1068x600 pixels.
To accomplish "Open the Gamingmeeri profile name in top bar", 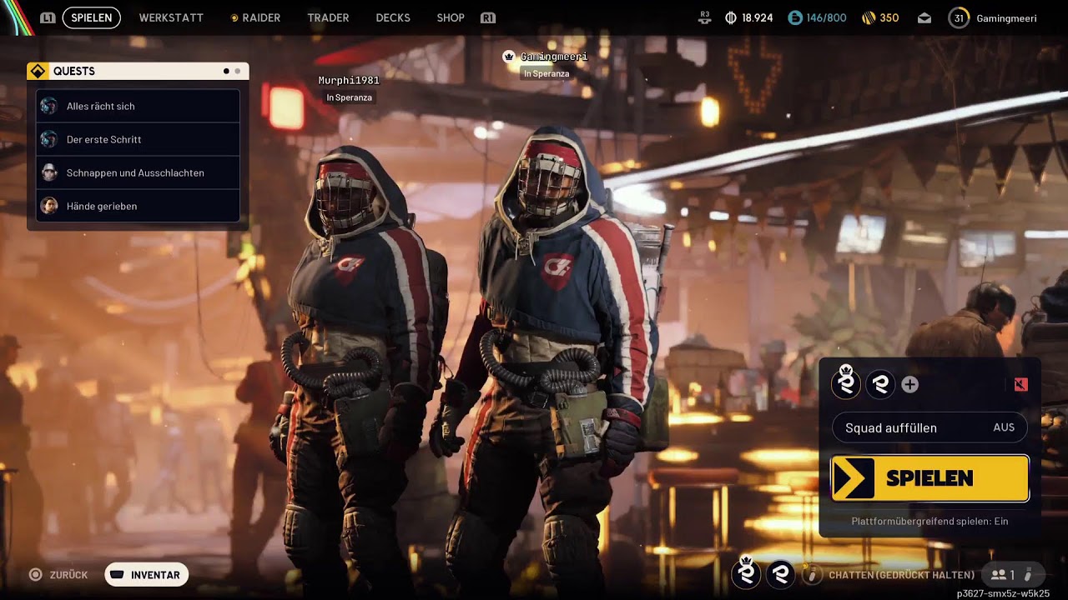I will (x=1006, y=17).
